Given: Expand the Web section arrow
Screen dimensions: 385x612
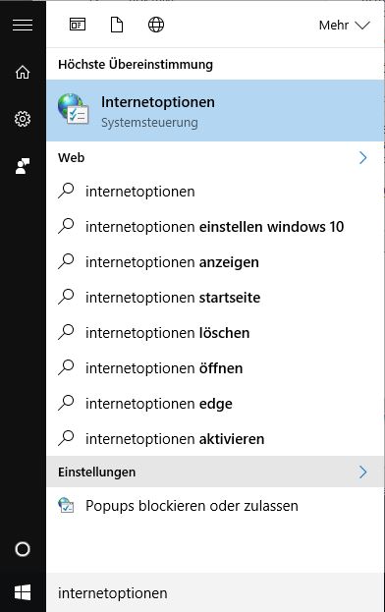Looking at the screenshot, I should pyautogui.click(x=362, y=158).
